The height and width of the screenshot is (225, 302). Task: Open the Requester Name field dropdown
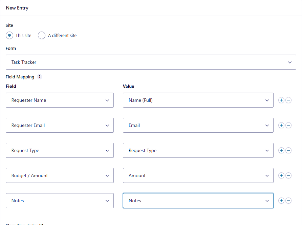60,100
